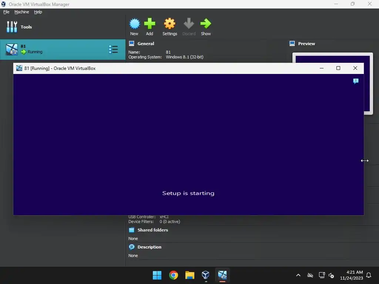
Task: Expand the hidden system tray icons chevron
Action: (x=298, y=275)
